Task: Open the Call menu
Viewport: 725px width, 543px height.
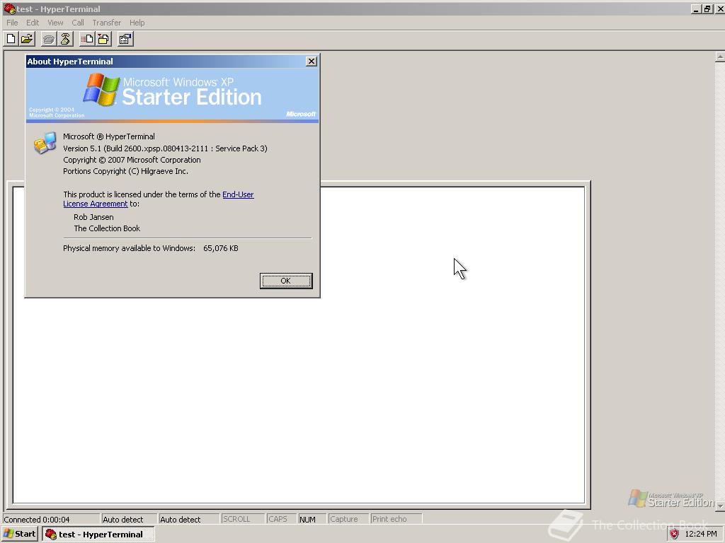Action: [x=78, y=23]
